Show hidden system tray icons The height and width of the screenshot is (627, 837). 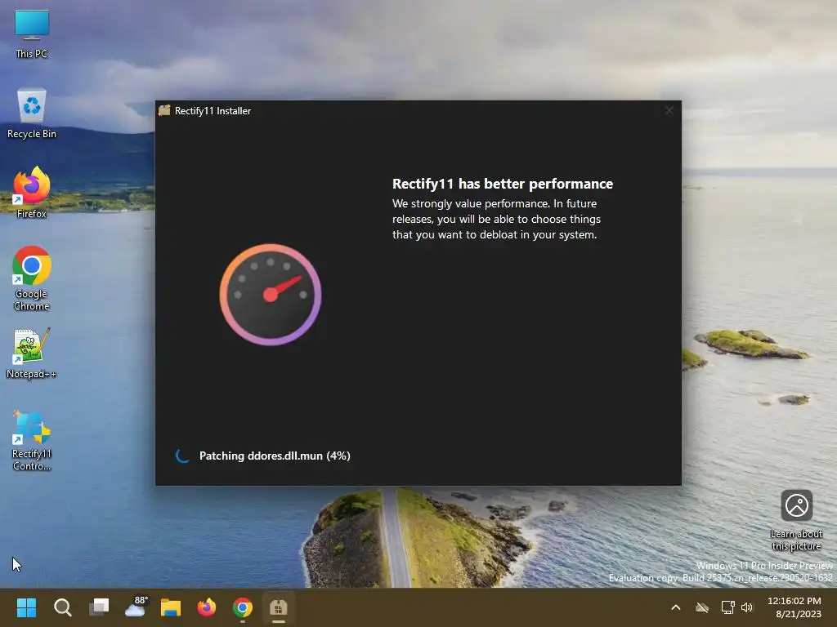(676, 607)
